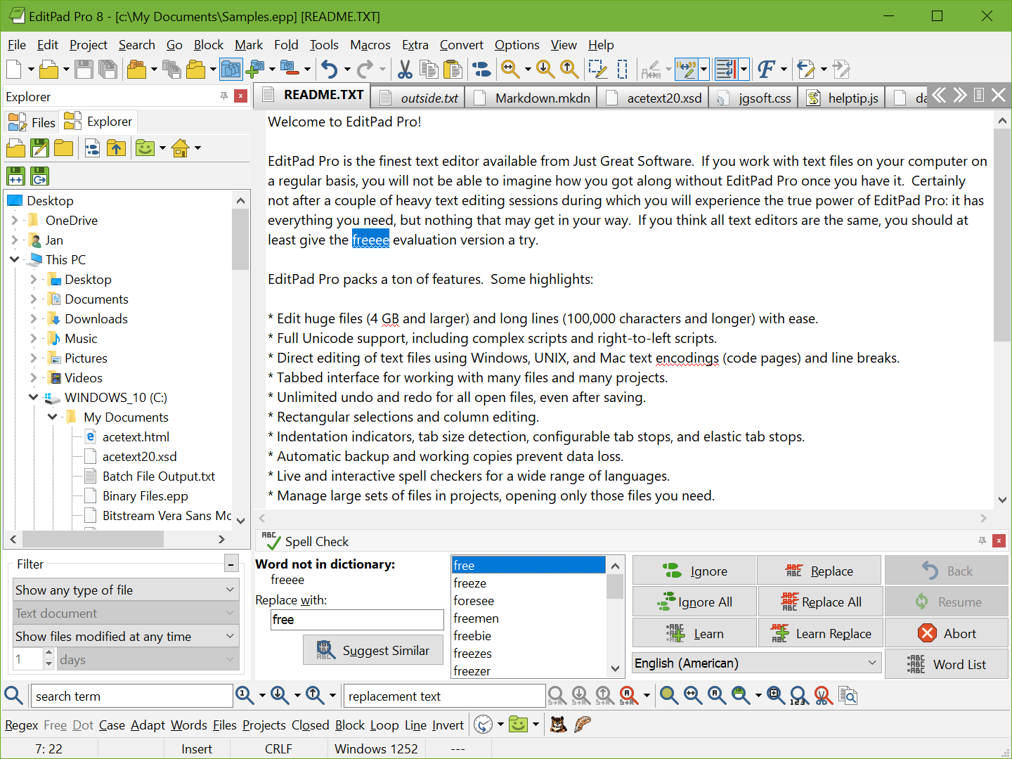Open the dropdown arrow next to Undo

pyautogui.click(x=346, y=69)
